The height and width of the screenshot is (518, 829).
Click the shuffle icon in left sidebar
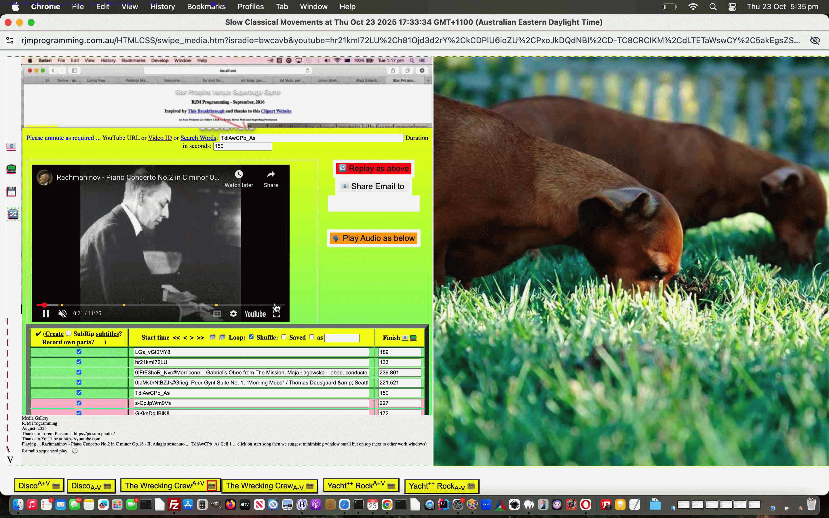pos(13,214)
